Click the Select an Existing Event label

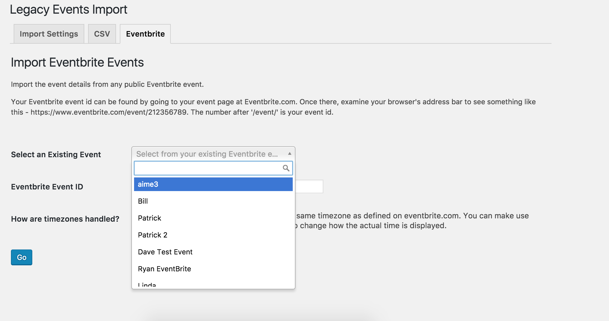click(x=56, y=154)
